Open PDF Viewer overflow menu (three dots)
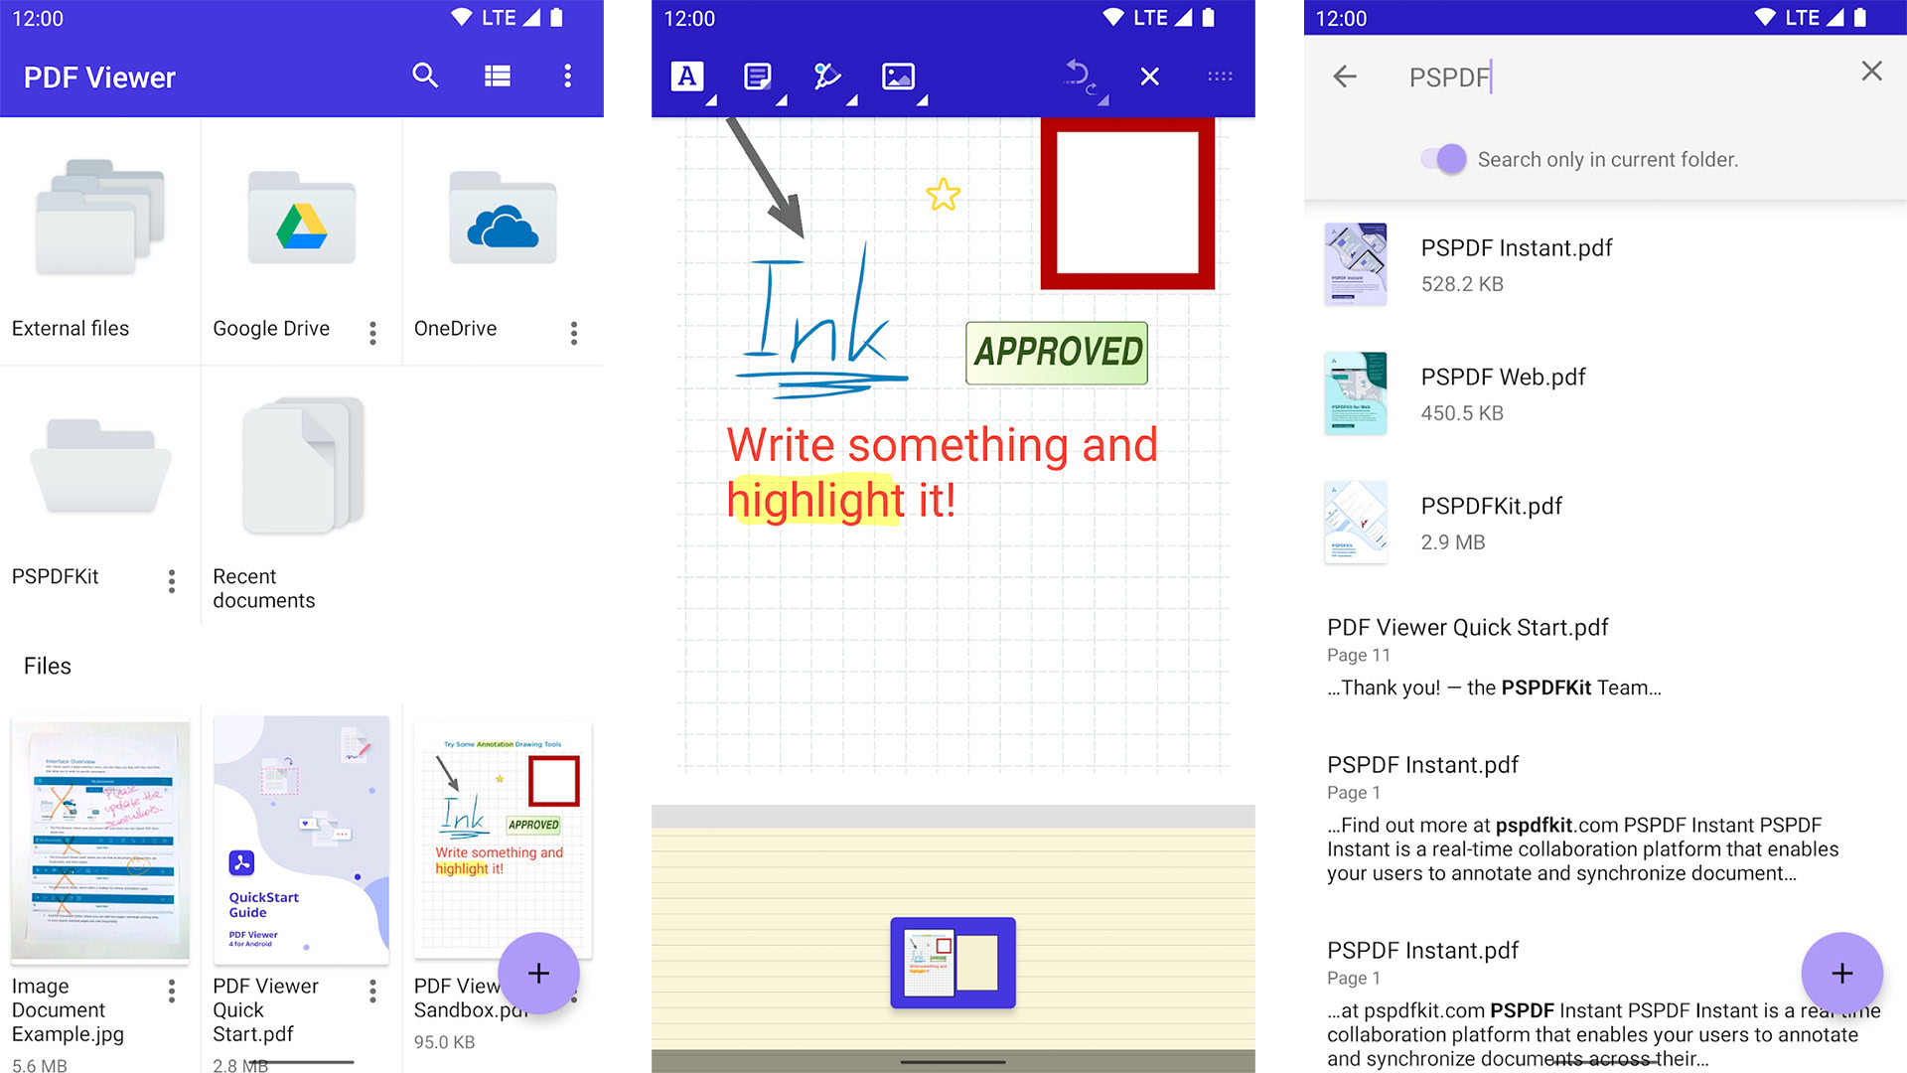Screen dimensions: 1907x1073 567,76
